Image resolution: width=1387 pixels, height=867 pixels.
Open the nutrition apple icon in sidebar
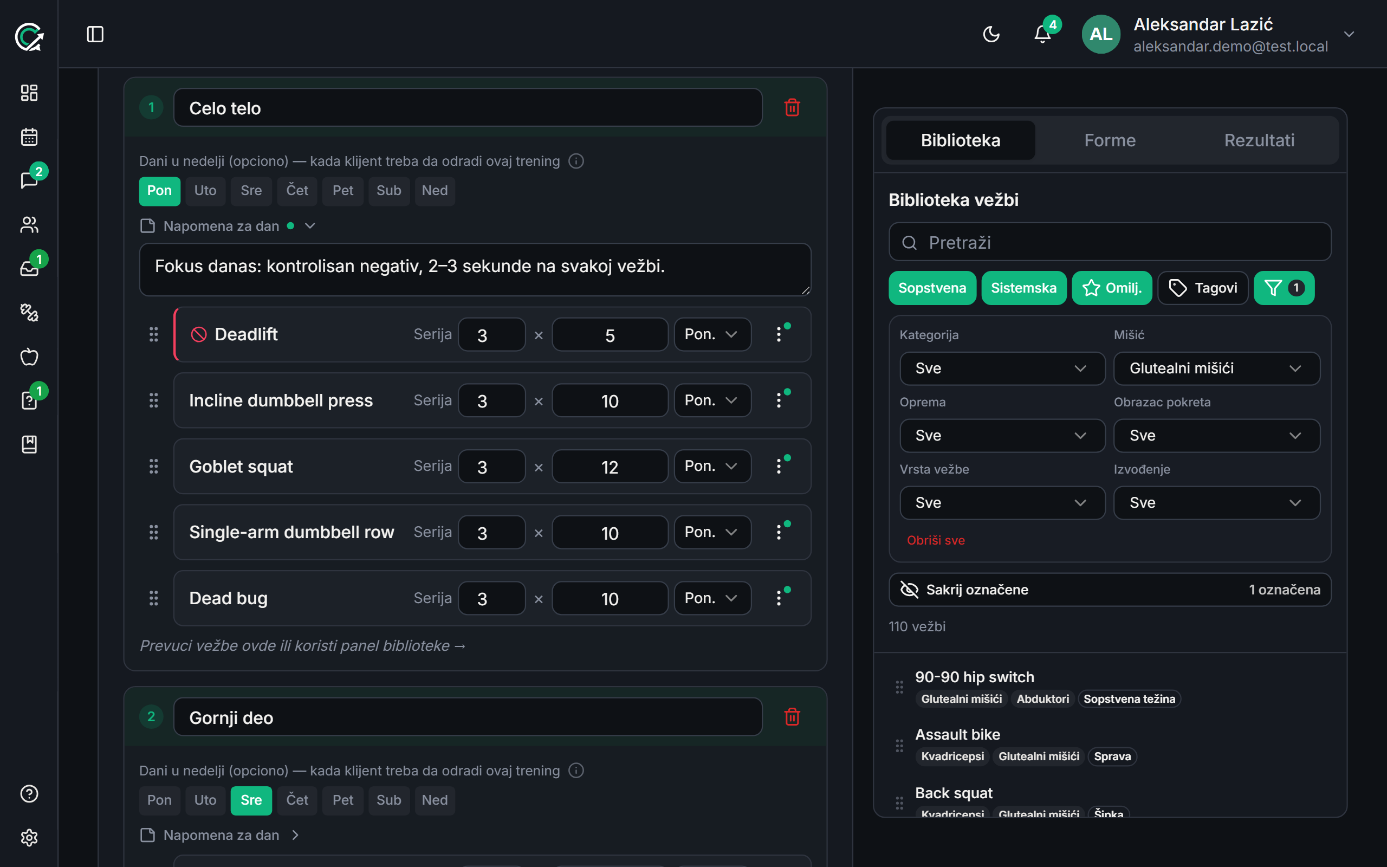pos(29,357)
